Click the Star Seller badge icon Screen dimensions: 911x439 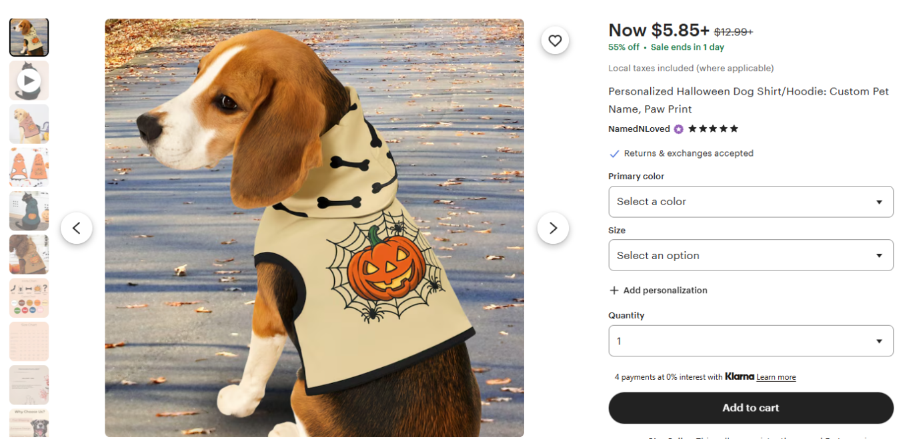678,129
